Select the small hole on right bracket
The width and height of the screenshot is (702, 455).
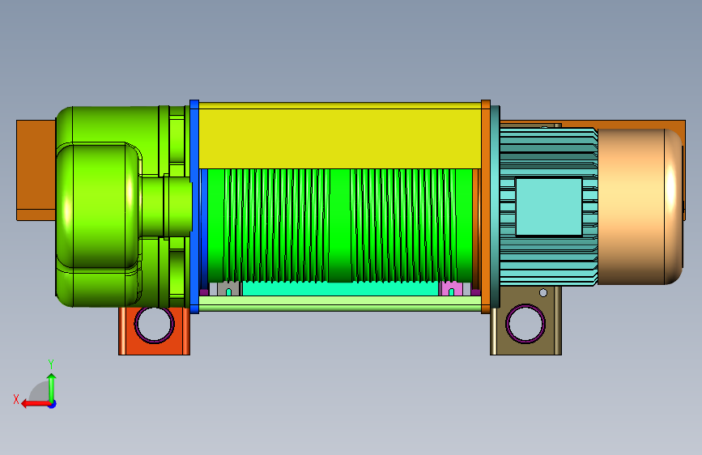coord(543,293)
